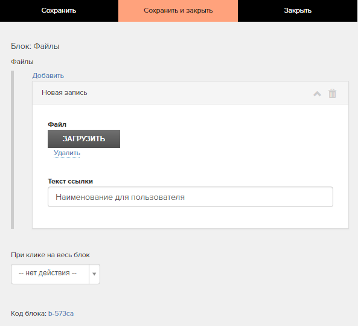This screenshot has width=358, height=326.
Task: Click the Сохранить button in the top bar
Action: [x=59, y=11]
